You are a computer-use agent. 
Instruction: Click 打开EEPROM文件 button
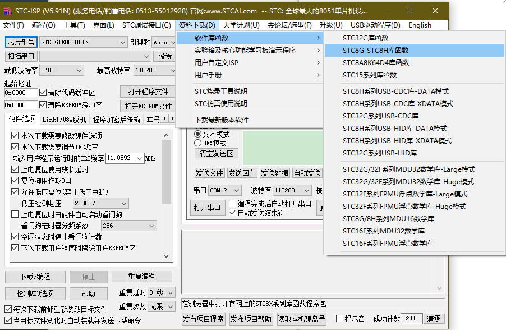tap(148, 106)
